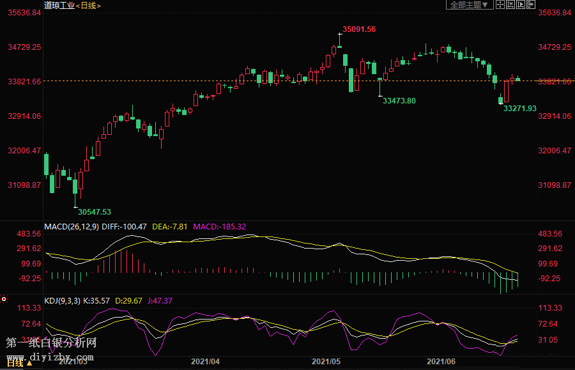Click the 33473.80 price annotation
This screenshot has height=370, width=575.
tap(399, 100)
